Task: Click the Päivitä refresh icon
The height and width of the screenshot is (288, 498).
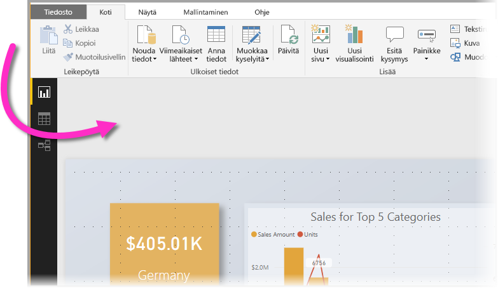Action: (x=289, y=34)
